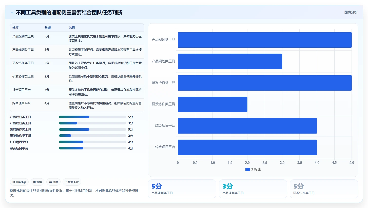Click the 维度 column header
This screenshot has height=208, width=368.
coord(15,28)
